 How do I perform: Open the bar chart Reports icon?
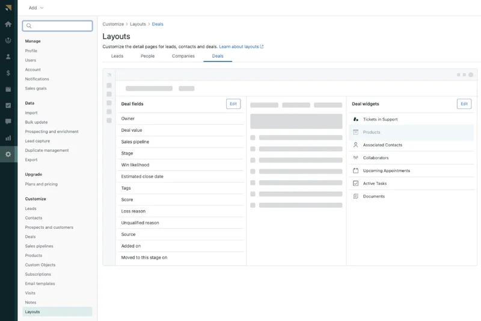pos(8,138)
